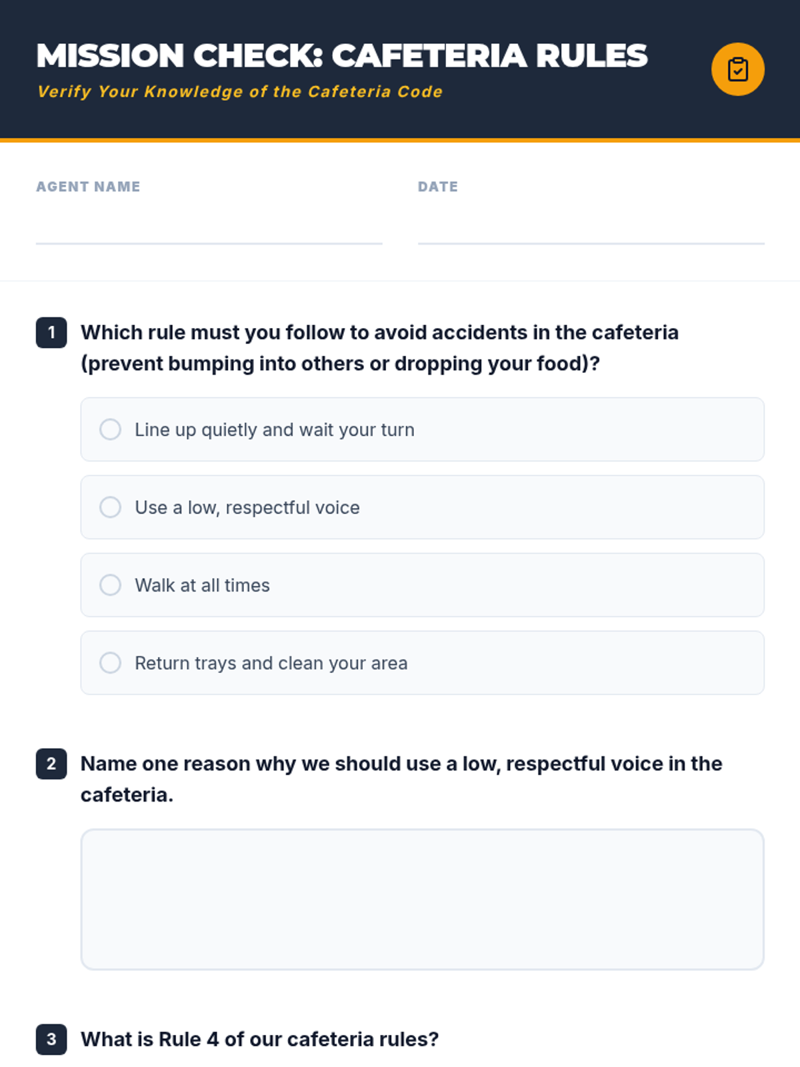Select the 'Walk at all times' radio option
The width and height of the screenshot is (800, 1067).
coord(111,585)
